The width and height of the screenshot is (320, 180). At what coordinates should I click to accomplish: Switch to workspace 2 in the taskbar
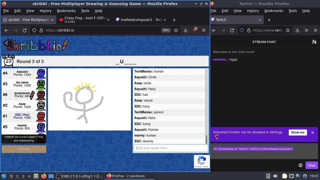pos(17,176)
